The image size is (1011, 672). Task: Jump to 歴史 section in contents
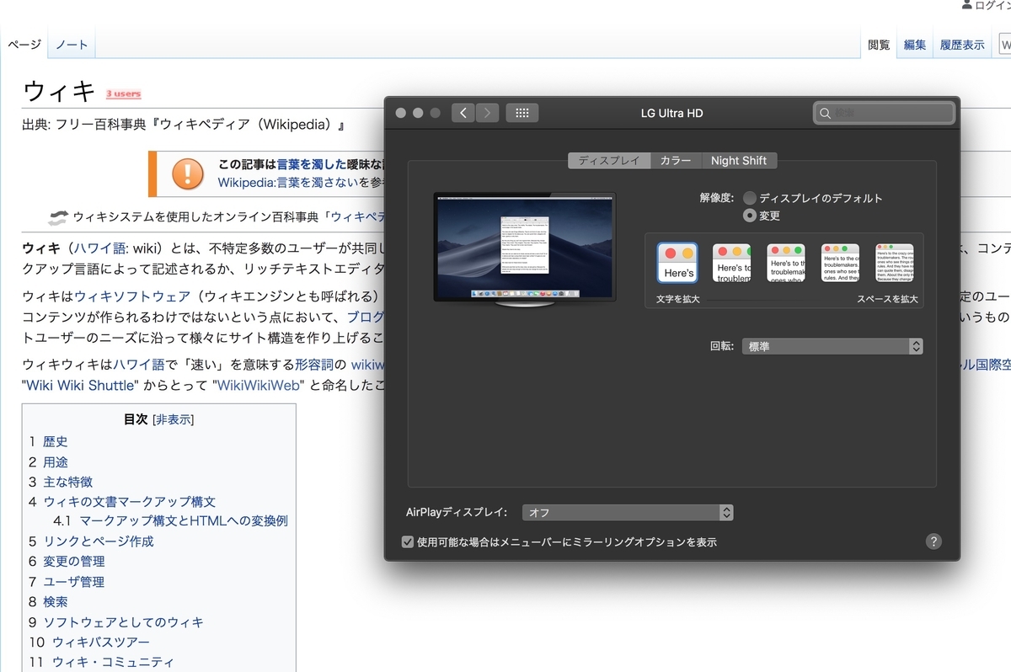click(x=56, y=441)
